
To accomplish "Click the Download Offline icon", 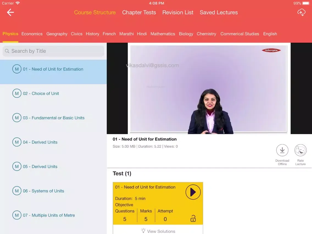I will click(x=282, y=150).
